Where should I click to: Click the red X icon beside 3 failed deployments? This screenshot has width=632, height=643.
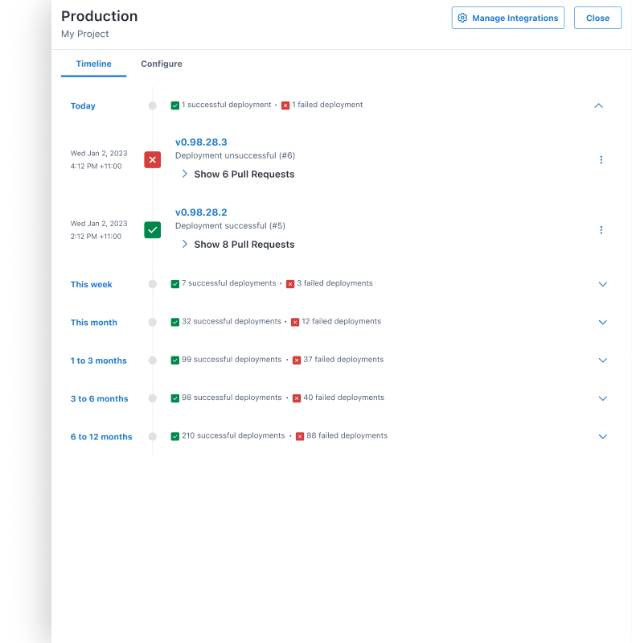pos(290,284)
